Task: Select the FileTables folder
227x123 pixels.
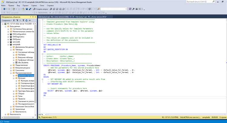Action: point(22,55)
